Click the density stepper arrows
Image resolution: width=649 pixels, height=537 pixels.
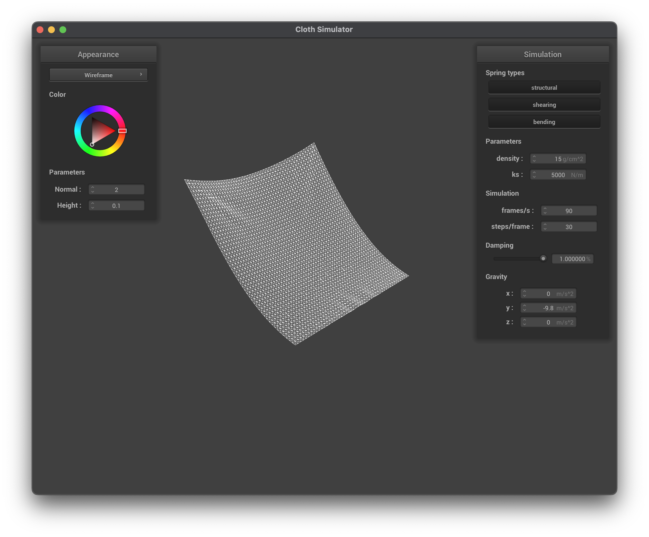pos(534,159)
